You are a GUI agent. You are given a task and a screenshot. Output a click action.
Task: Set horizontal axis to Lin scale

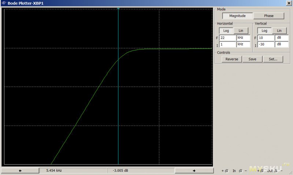tap(241, 31)
